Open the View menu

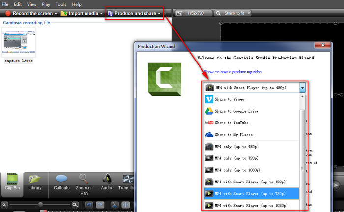tap(31, 4)
